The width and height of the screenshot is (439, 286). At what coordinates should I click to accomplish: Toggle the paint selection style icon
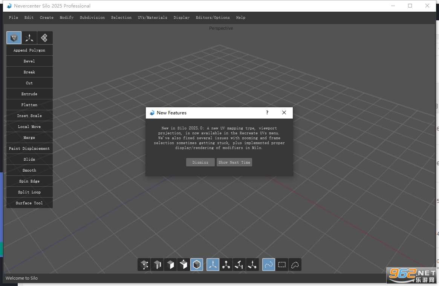[x=269, y=265]
